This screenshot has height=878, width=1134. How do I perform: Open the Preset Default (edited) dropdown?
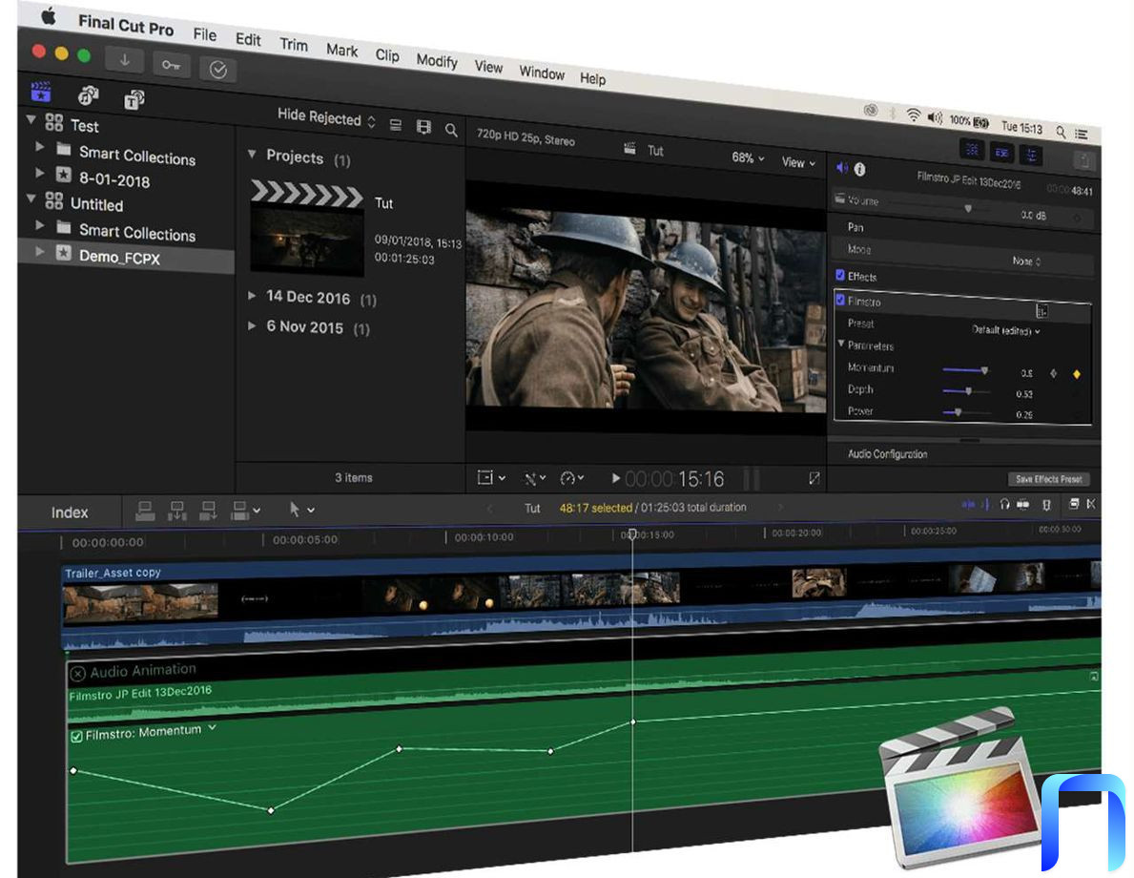point(1005,330)
